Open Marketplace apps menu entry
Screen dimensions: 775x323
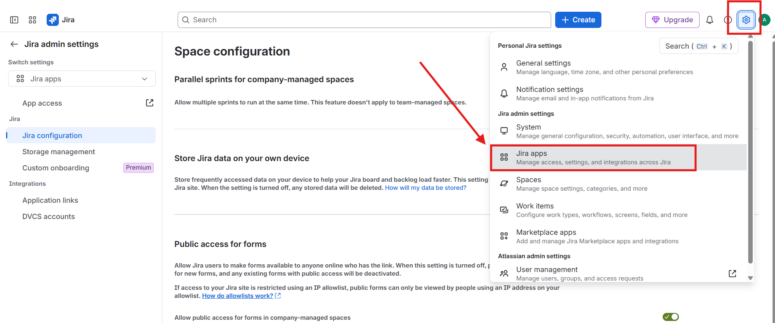tap(618, 236)
